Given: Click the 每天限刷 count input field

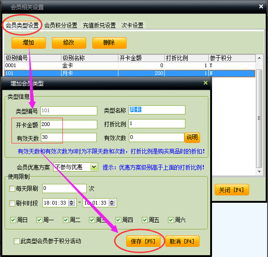Looking at the screenshot, I should (64, 188).
